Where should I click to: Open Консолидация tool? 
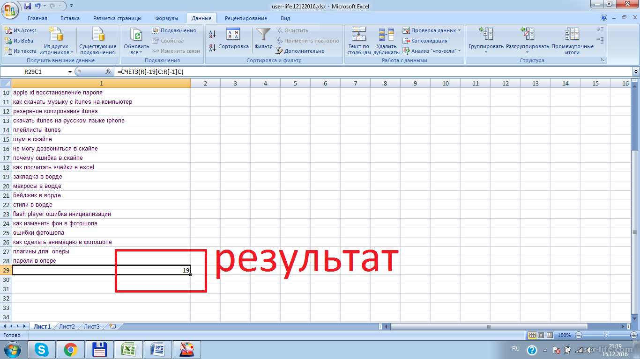(425, 41)
